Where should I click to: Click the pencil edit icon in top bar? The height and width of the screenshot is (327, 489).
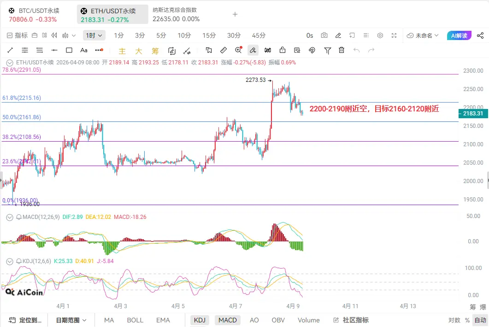[x=338, y=35]
